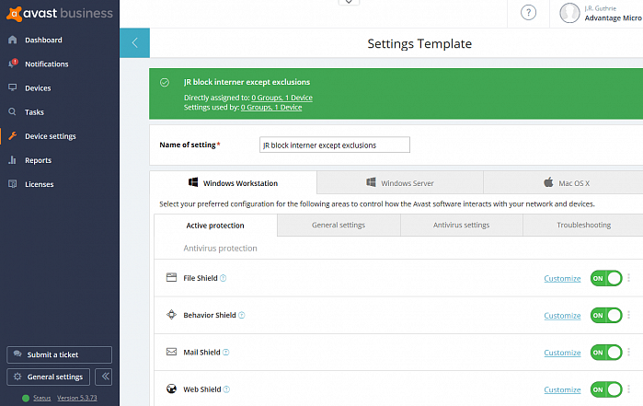Click the Name of setting text field
Image resolution: width=643 pixels, height=406 pixels.
click(x=334, y=145)
